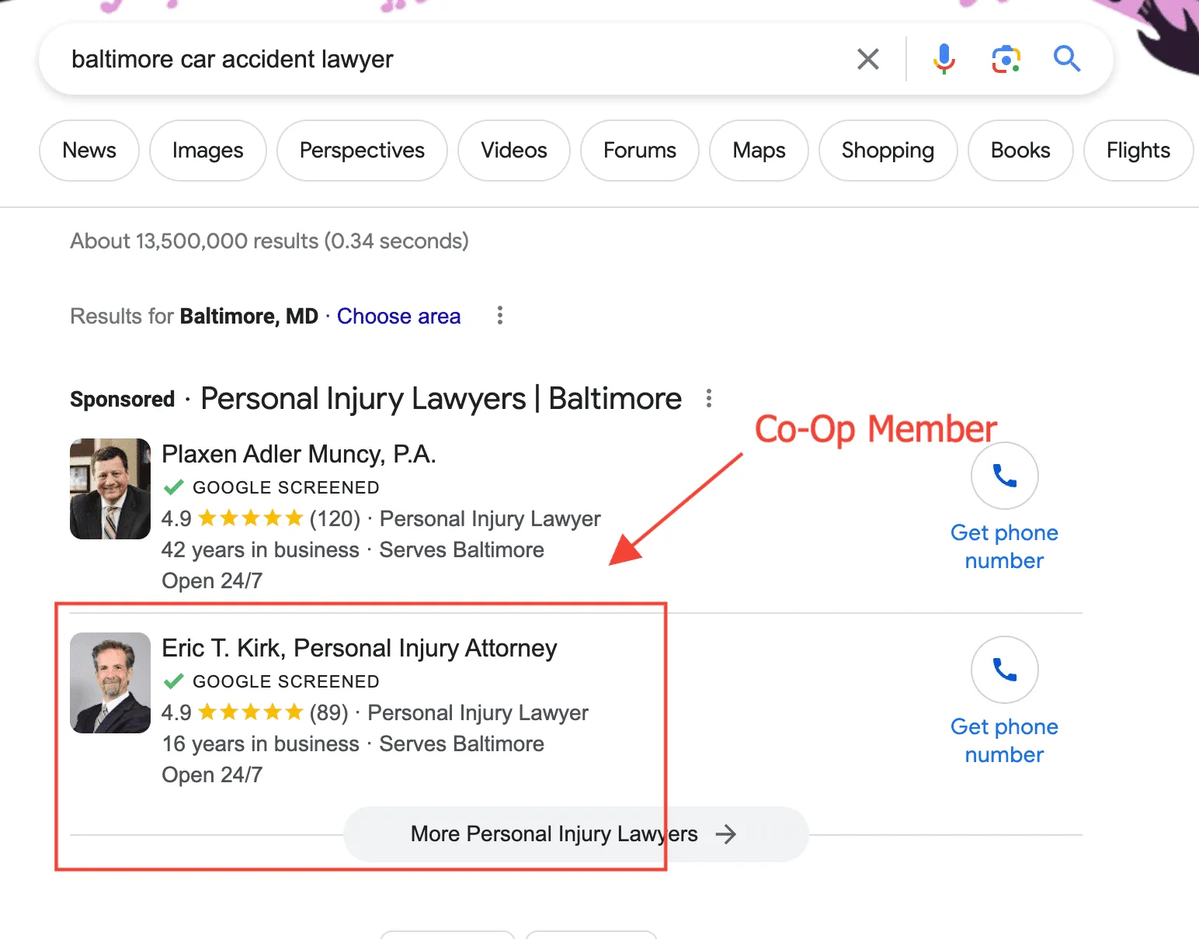1199x939 pixels.
Task: Click Google Screened badge under Plaxen Adler Muncy
Action: pos(271,487)
